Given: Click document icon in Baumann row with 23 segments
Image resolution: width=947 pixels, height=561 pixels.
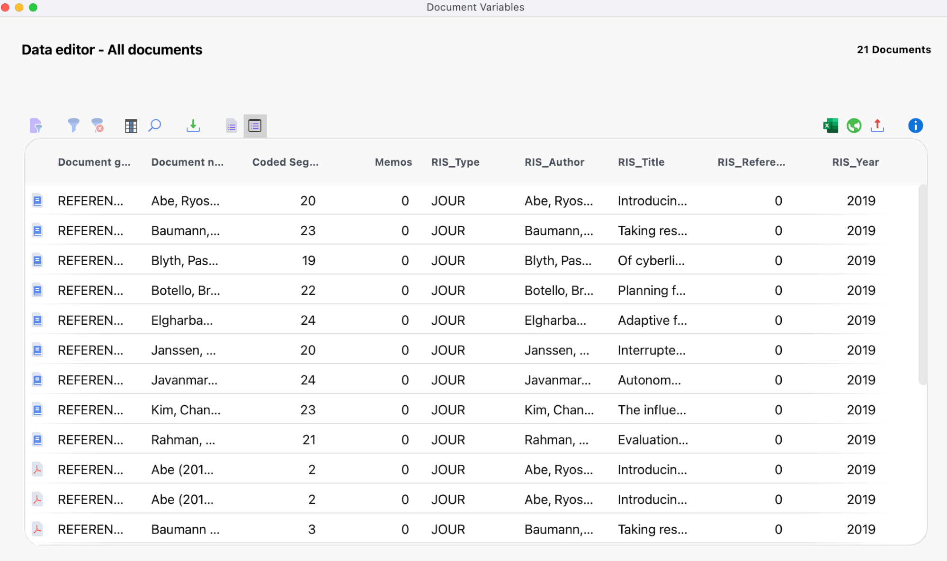Looking at the screenshot, I should point(37,231).
